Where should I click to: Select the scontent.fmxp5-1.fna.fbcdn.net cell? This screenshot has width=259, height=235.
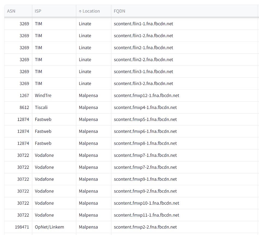click(145, 119)
